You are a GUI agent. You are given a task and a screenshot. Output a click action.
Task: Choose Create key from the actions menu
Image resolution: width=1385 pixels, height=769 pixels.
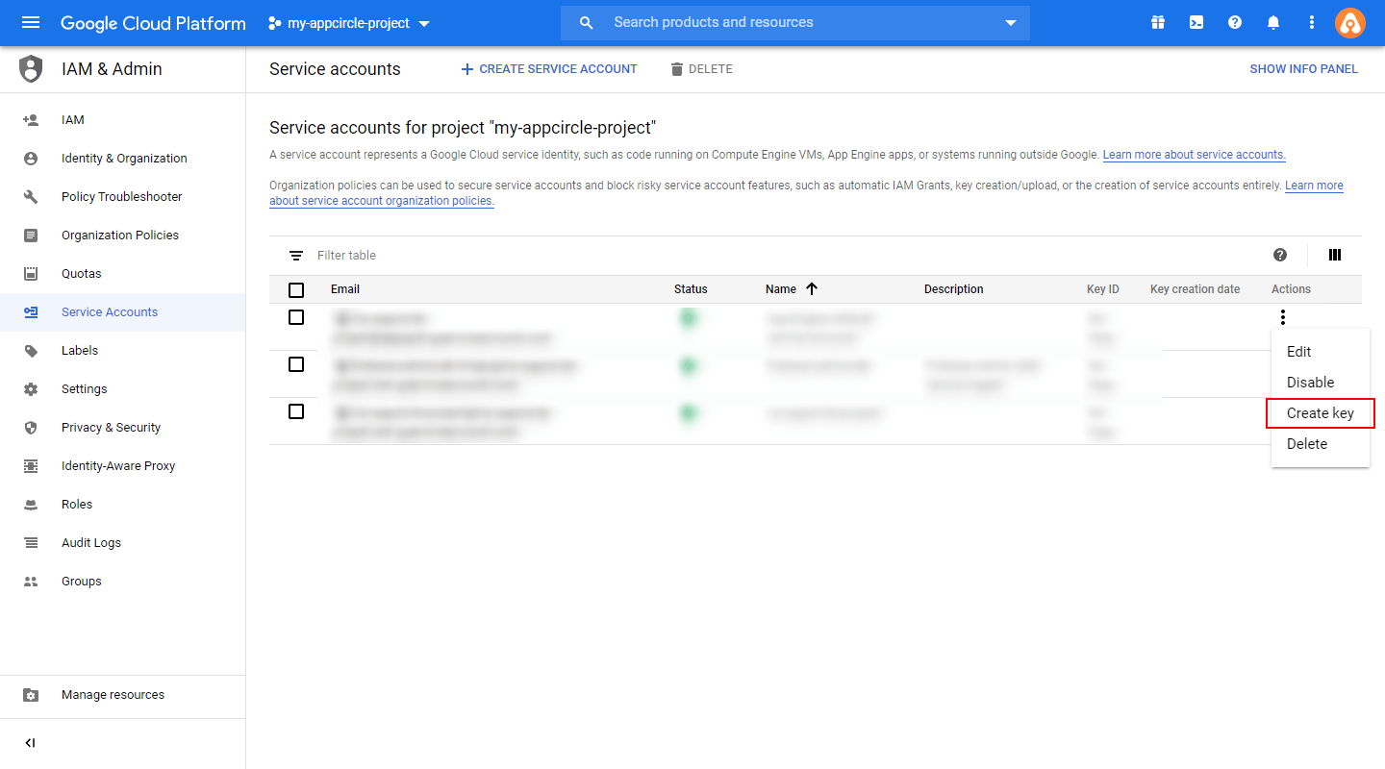pyautogui.click(x=1320, y=413)
